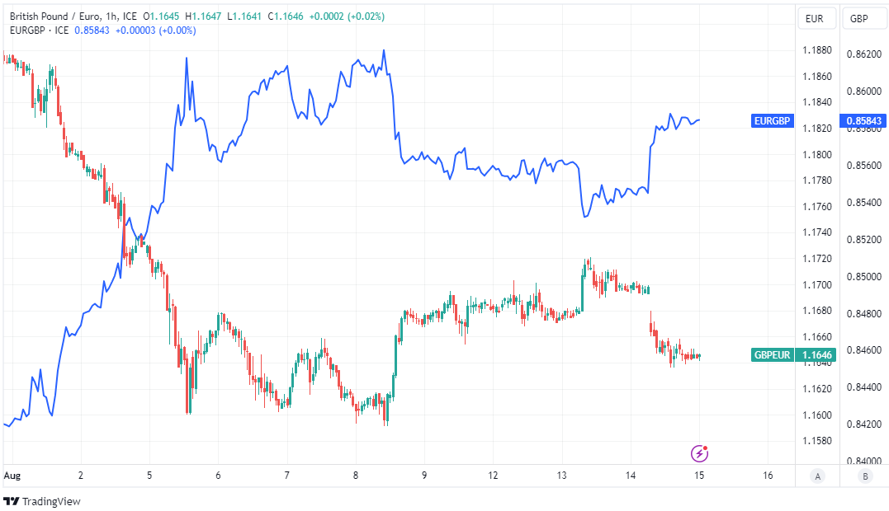Click the 'Aug' date on time axis
The width and height of the screenshot is (889, 511).
pos(12,476)
